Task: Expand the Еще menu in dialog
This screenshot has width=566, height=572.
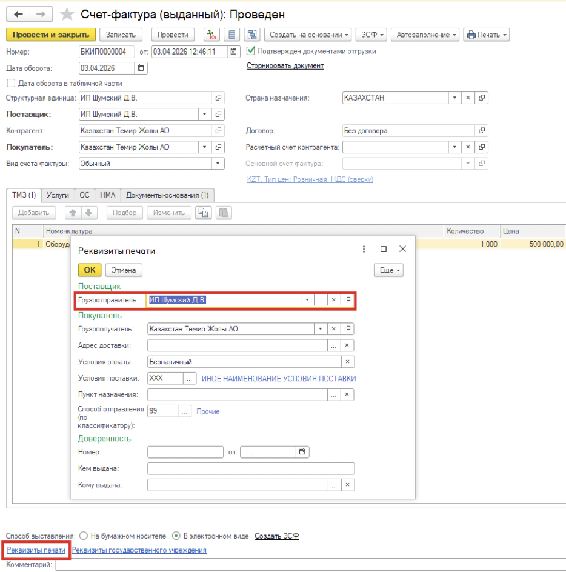Action: tap(388, 270)
